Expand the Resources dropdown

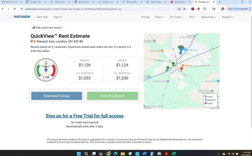pyautogui.click(x=209, y=17)
